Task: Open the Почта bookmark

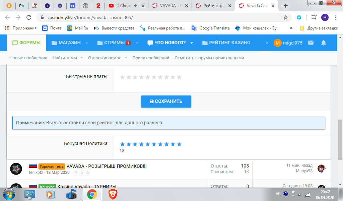Action: [52, 28]
